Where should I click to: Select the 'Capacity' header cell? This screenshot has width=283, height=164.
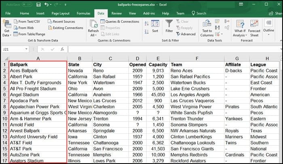[158, 65]
